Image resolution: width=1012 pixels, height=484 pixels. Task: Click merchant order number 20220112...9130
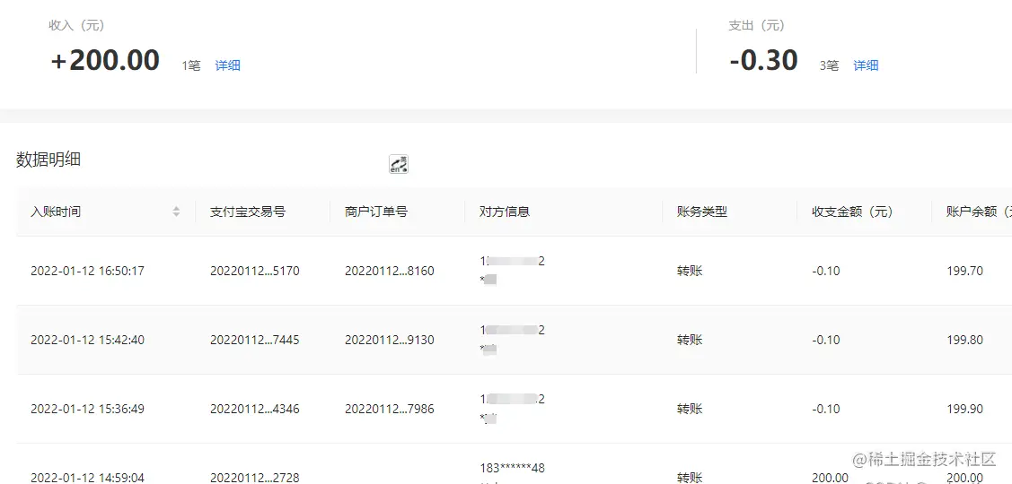pos(389,340)
